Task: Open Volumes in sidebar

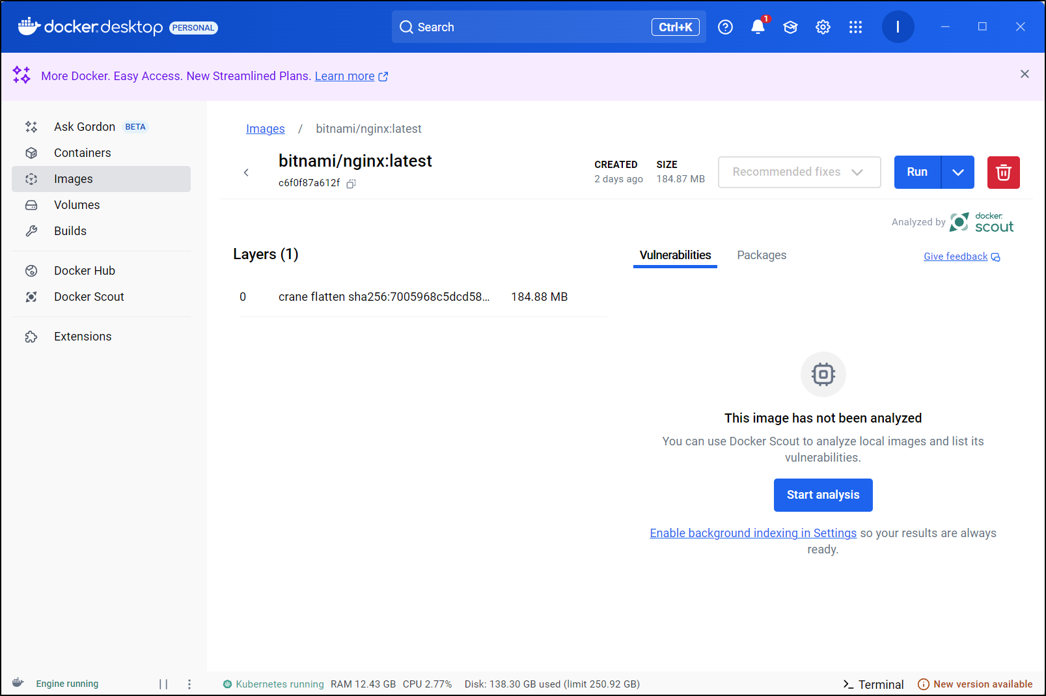Action: pos(101,205)
